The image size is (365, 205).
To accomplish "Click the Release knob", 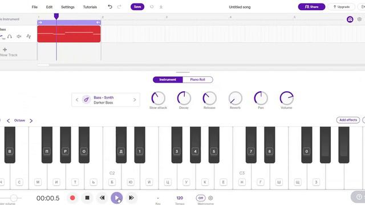I will click(x=209, y=98).
